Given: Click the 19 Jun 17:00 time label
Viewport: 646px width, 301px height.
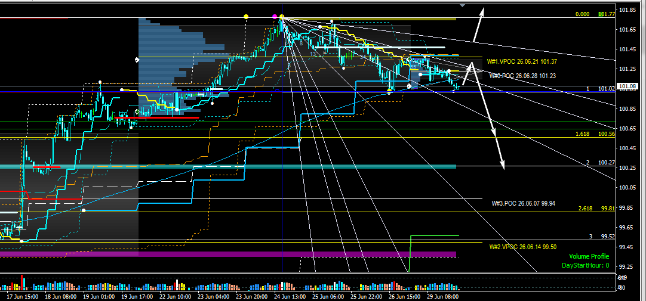Looking at the screenshot, I should (137, 296).
